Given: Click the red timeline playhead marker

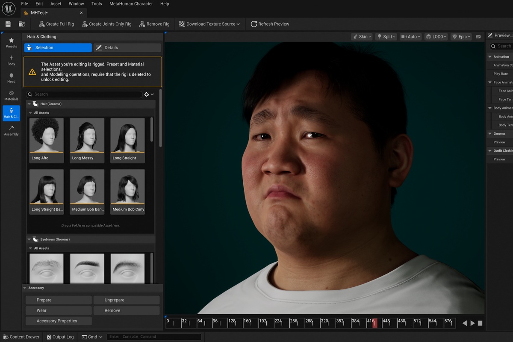Looking at the screenshot, I should pos(375,323).
